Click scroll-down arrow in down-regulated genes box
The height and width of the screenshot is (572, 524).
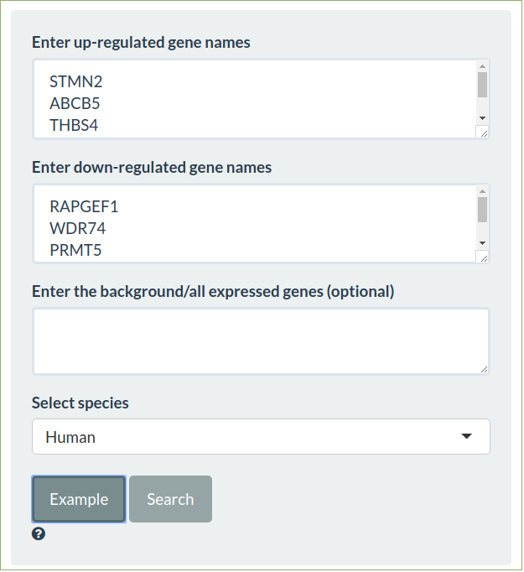point(482,242)
